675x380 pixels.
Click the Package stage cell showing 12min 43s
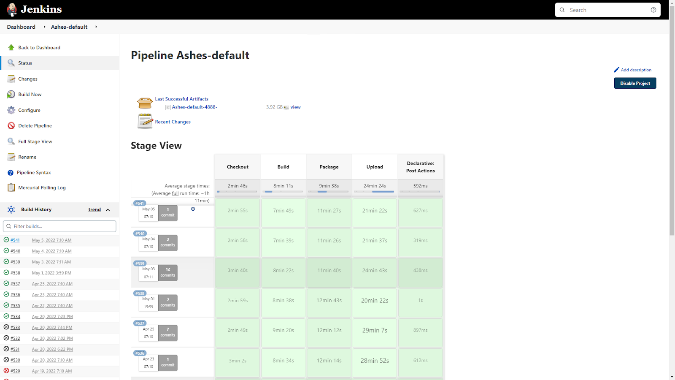329,301
